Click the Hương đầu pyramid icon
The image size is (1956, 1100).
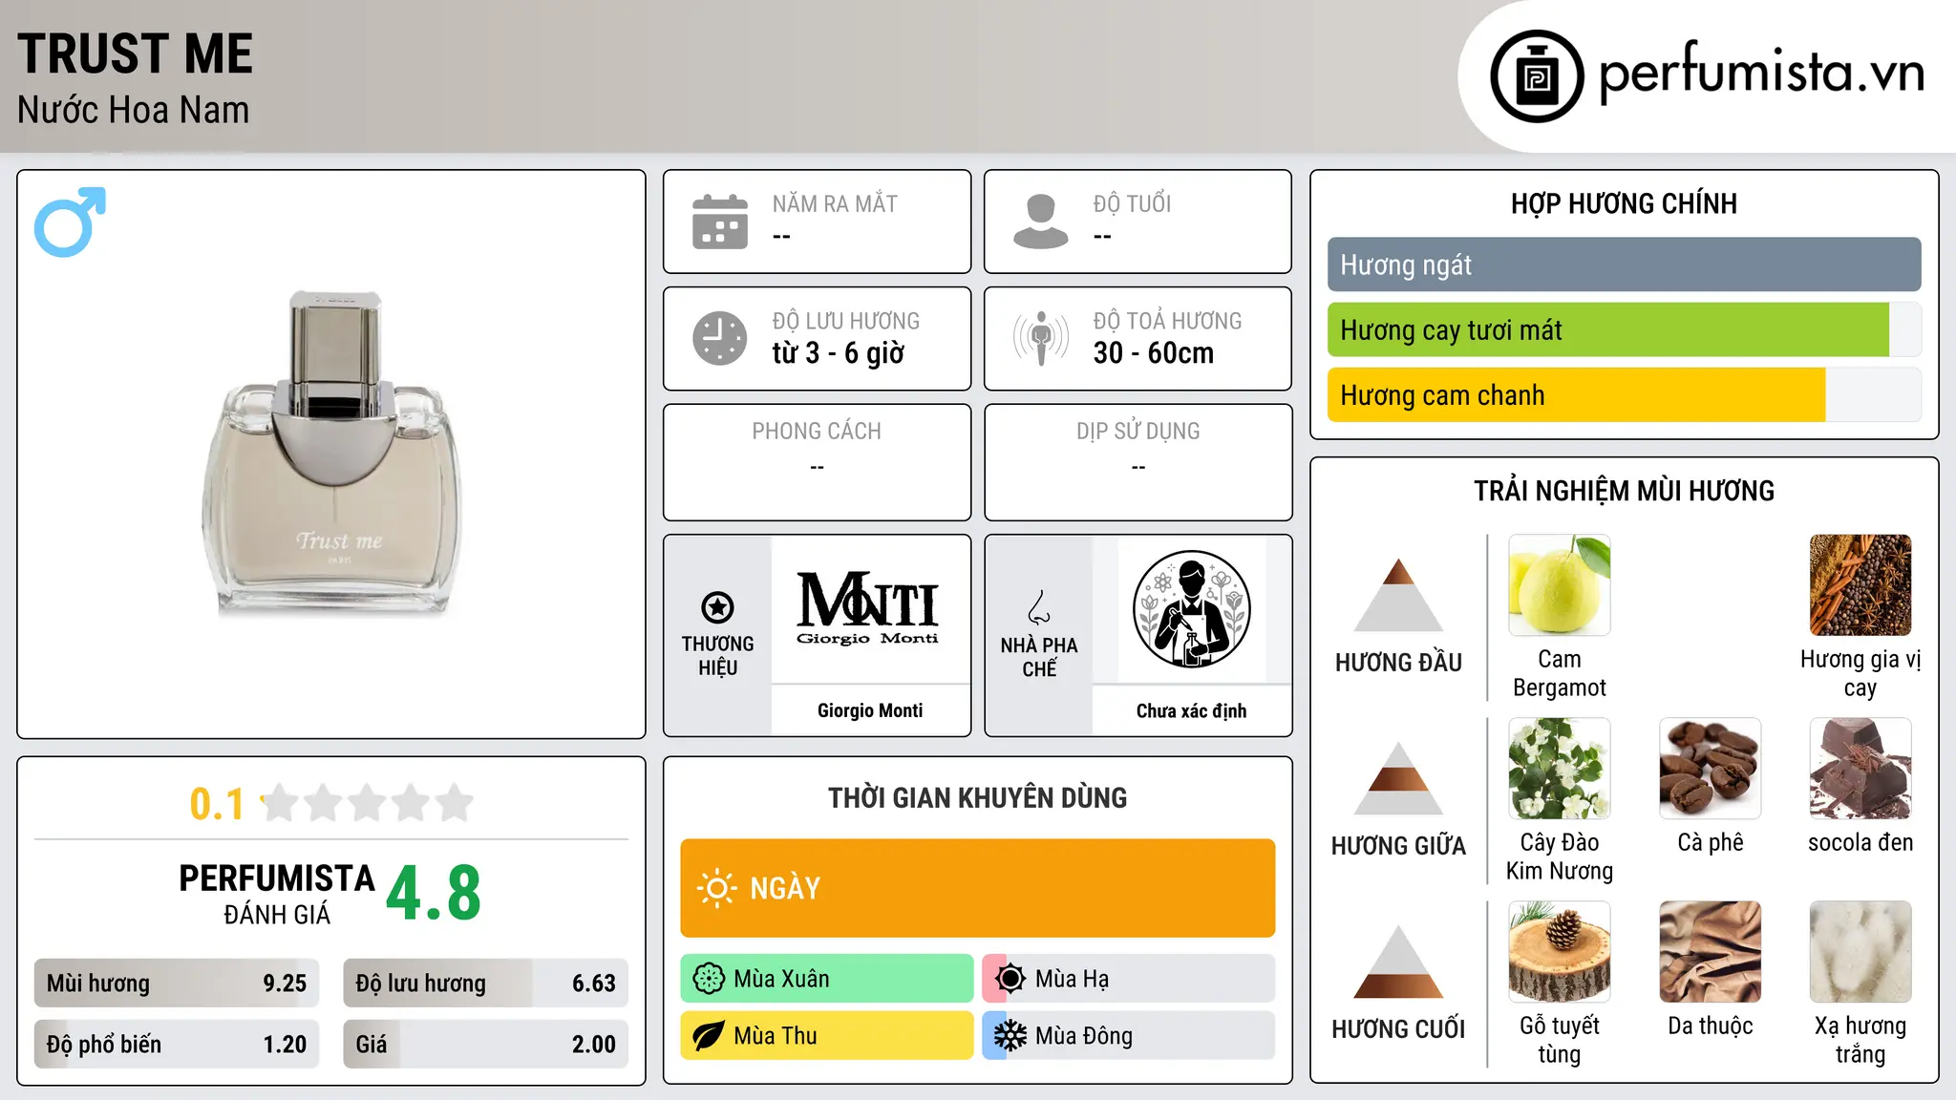coord(1398,595)
